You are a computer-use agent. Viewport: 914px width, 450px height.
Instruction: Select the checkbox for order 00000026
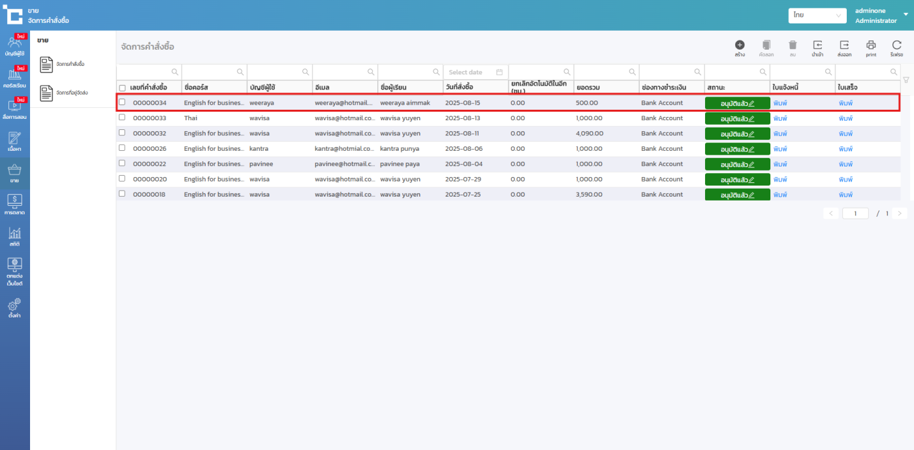[122, 148]
